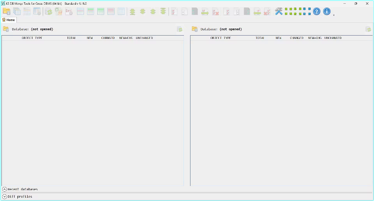Click left panel OBJECT TYPE column header
374x201 pixels.
click(x=32, y=38)
